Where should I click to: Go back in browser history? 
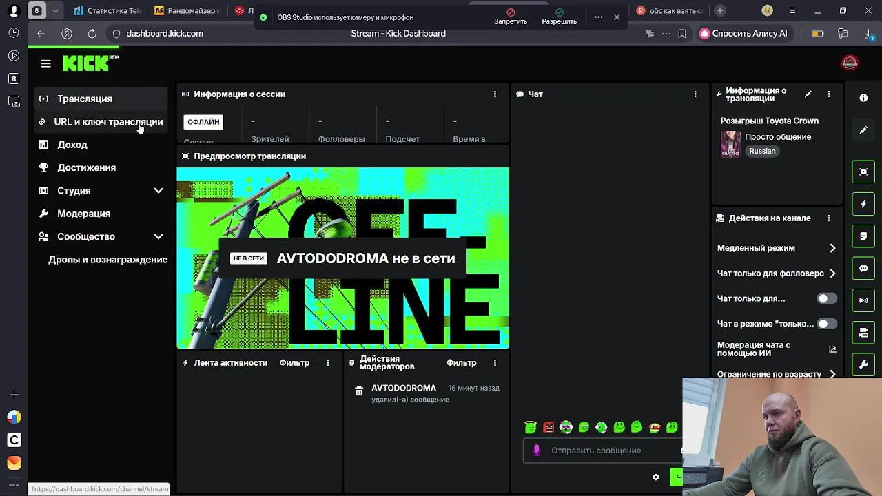pyautogui.click(x=41, y=33)
